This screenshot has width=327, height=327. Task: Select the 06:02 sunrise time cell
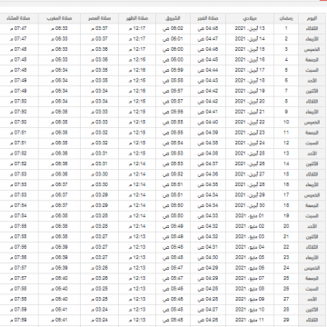[173, 29]
